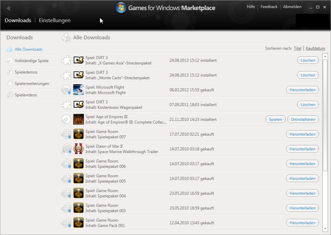Viewport: 331px width, 235px height.
Task: Herunterladen Space Marine Walkthrough Trailer
Action: tap(302, 149)
